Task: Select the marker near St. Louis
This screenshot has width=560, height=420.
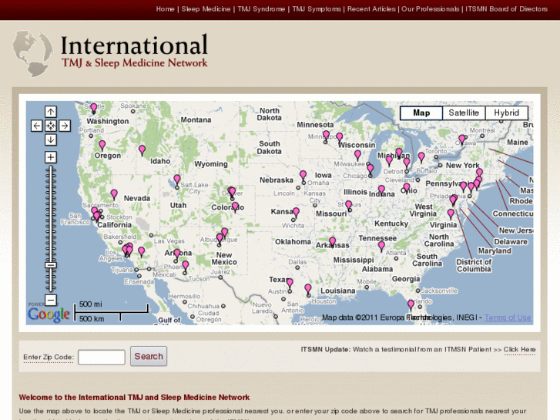Action: pos(349,205)
